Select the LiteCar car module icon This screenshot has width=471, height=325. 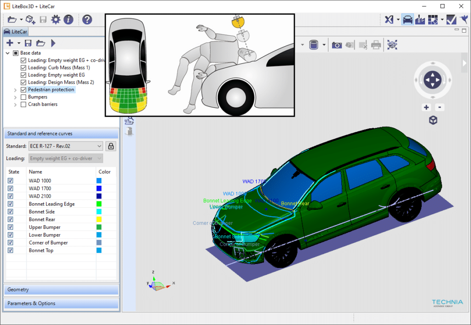click(408, 19)
